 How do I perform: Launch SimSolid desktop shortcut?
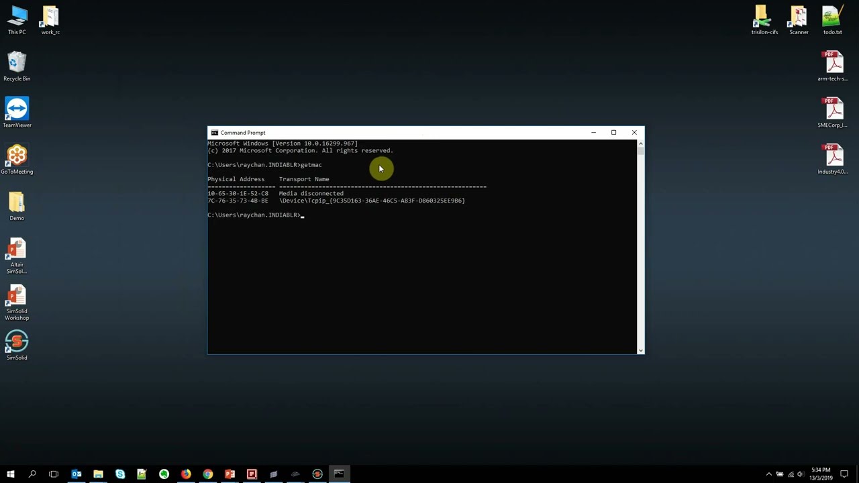pyautogui.click(x=17, y=345)
